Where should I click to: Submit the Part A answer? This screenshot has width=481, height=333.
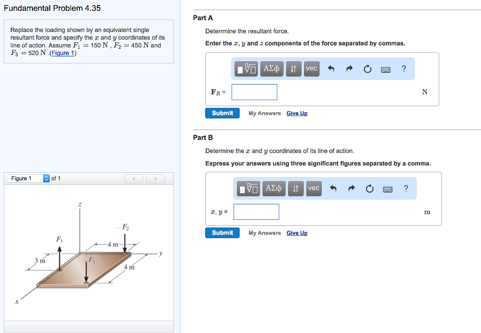pyautogui.click(x=222, y=113)
